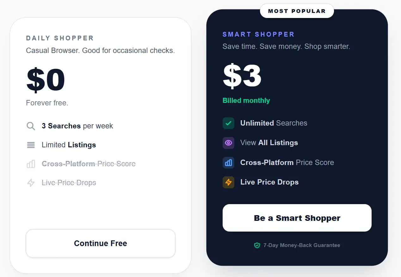Click the "Billed monthly" label
Image resolution: width=401 pixels, height=277 pixels.
pos(246,100)
